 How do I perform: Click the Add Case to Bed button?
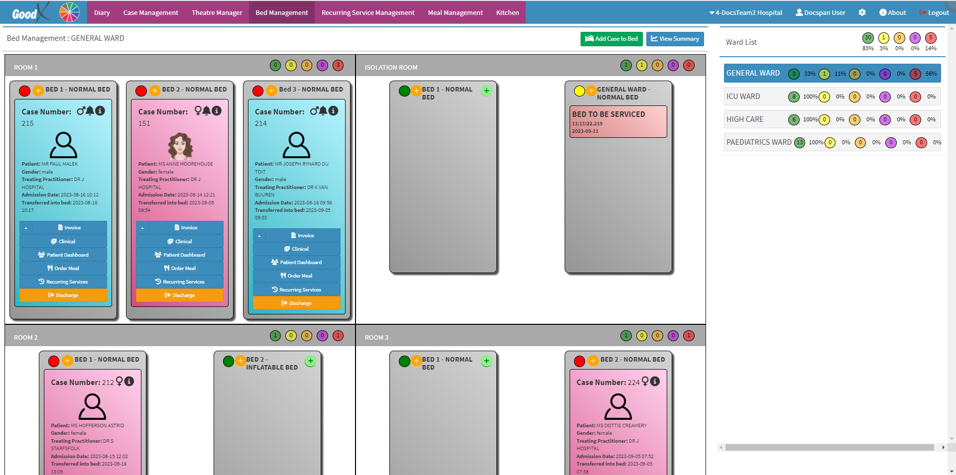(611, 39)
